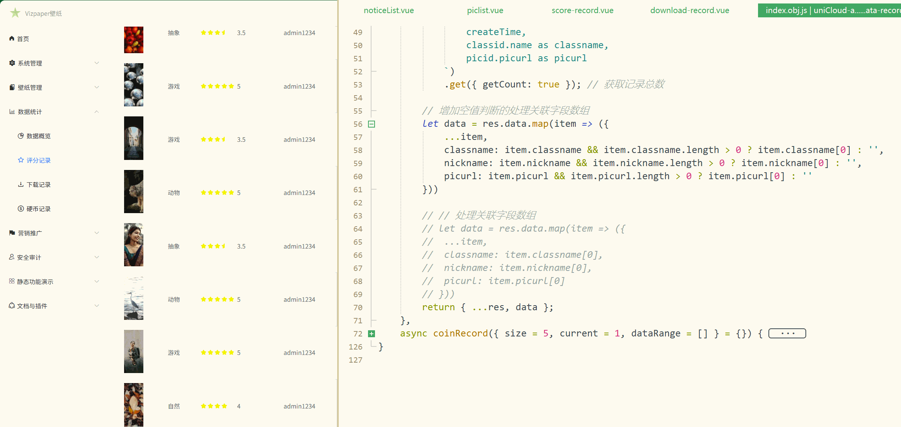
Task: Click the star icon for 评分记录
Action: pos(21,160)
